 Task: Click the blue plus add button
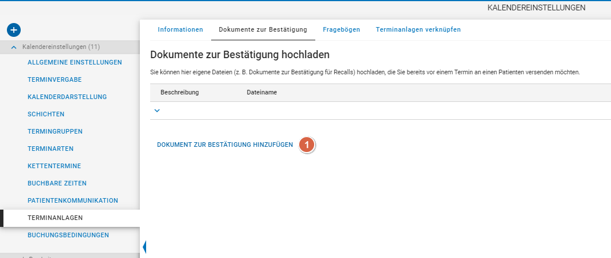tap(14, 29)
